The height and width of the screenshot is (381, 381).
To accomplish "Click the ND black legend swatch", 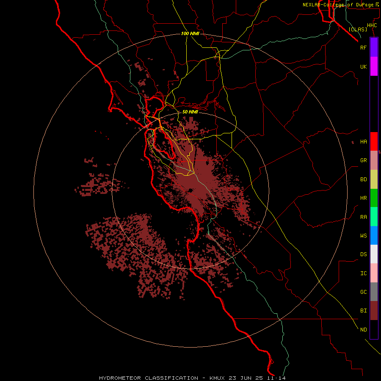I will [374, 329].
